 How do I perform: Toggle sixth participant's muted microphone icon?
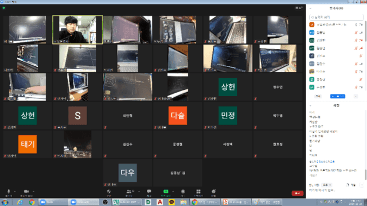(356, 64)
